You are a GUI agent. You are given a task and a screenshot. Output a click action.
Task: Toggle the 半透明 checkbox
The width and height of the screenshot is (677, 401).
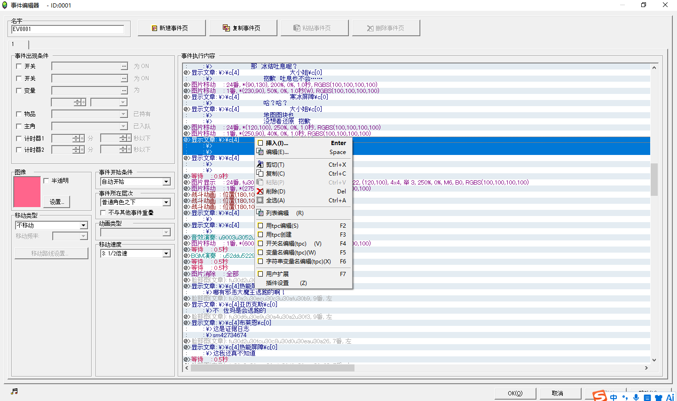pos(46,181)
